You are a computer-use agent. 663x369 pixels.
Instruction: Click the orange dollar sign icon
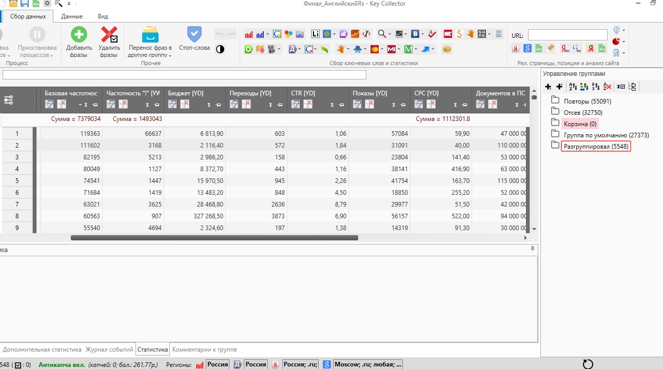[x=459, y=34]
